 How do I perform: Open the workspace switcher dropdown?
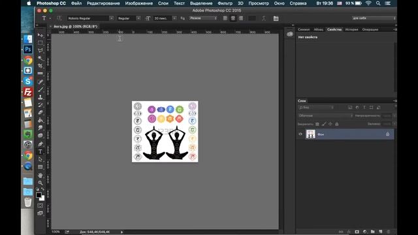(x=374, y=18)
